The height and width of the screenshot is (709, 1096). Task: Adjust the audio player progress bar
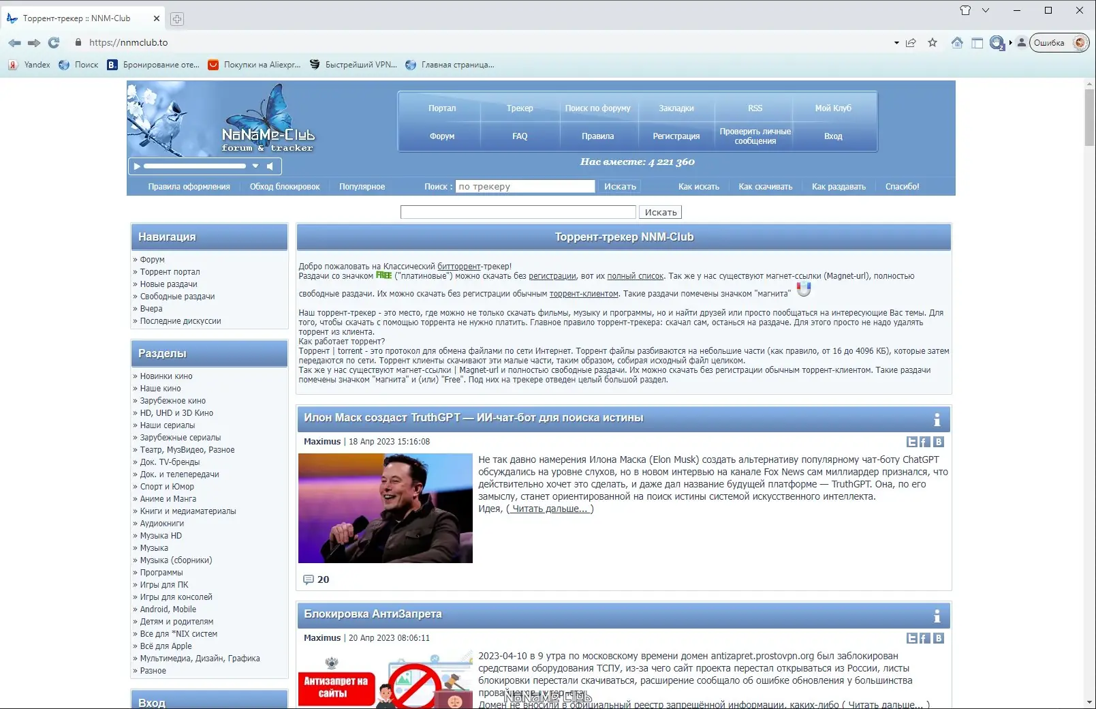click(195, 166)
